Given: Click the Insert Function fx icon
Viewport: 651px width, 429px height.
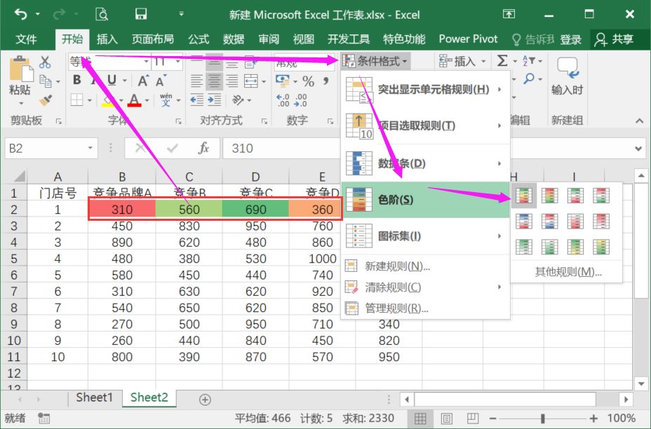Looking at the screenshot, I should point(203,148).
